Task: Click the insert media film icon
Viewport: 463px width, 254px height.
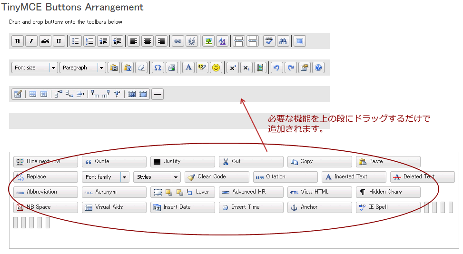Action: (260, 68)
